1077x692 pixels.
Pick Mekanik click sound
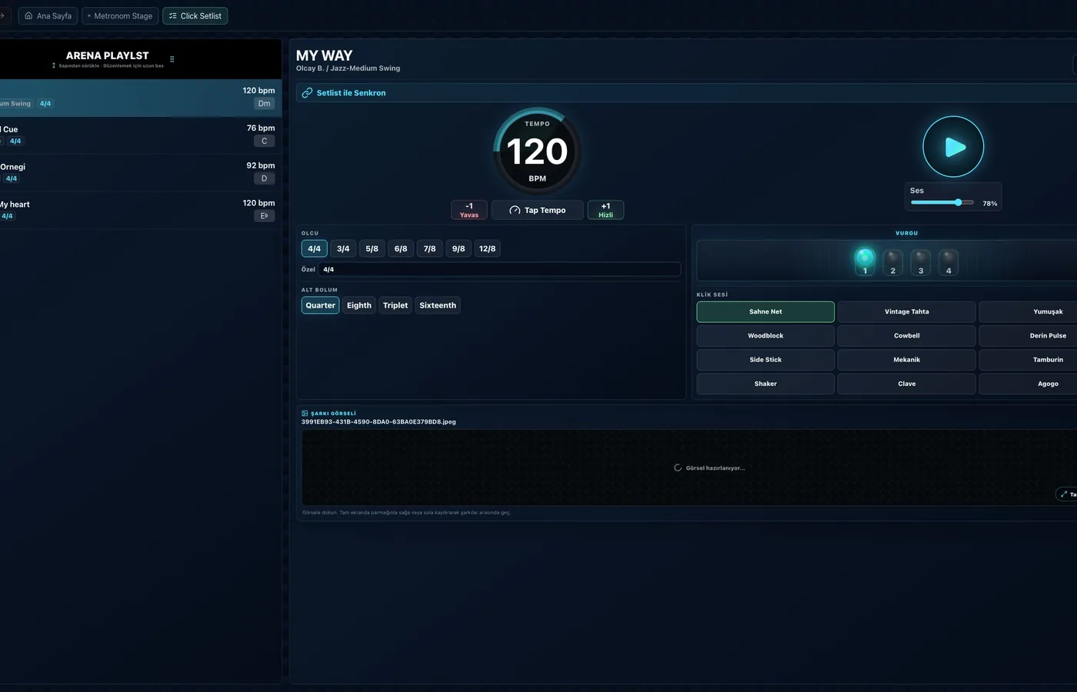pos(907,359)
